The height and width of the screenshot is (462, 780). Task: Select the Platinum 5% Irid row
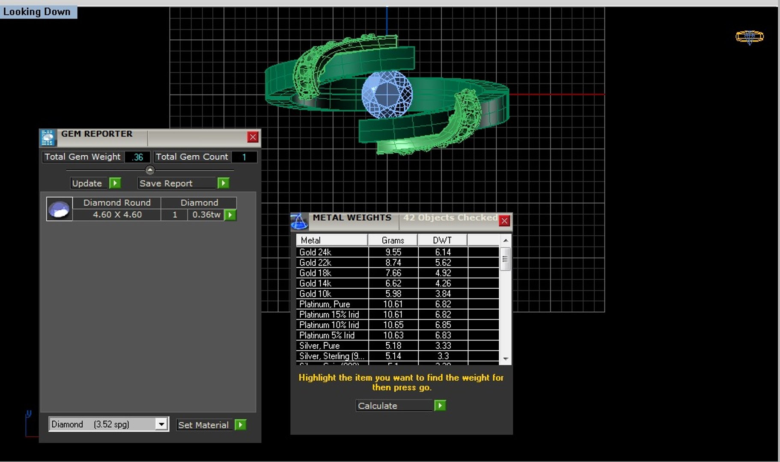tap(398, 335)
